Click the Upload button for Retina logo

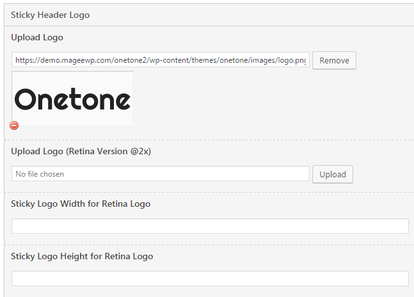(333, 174)
